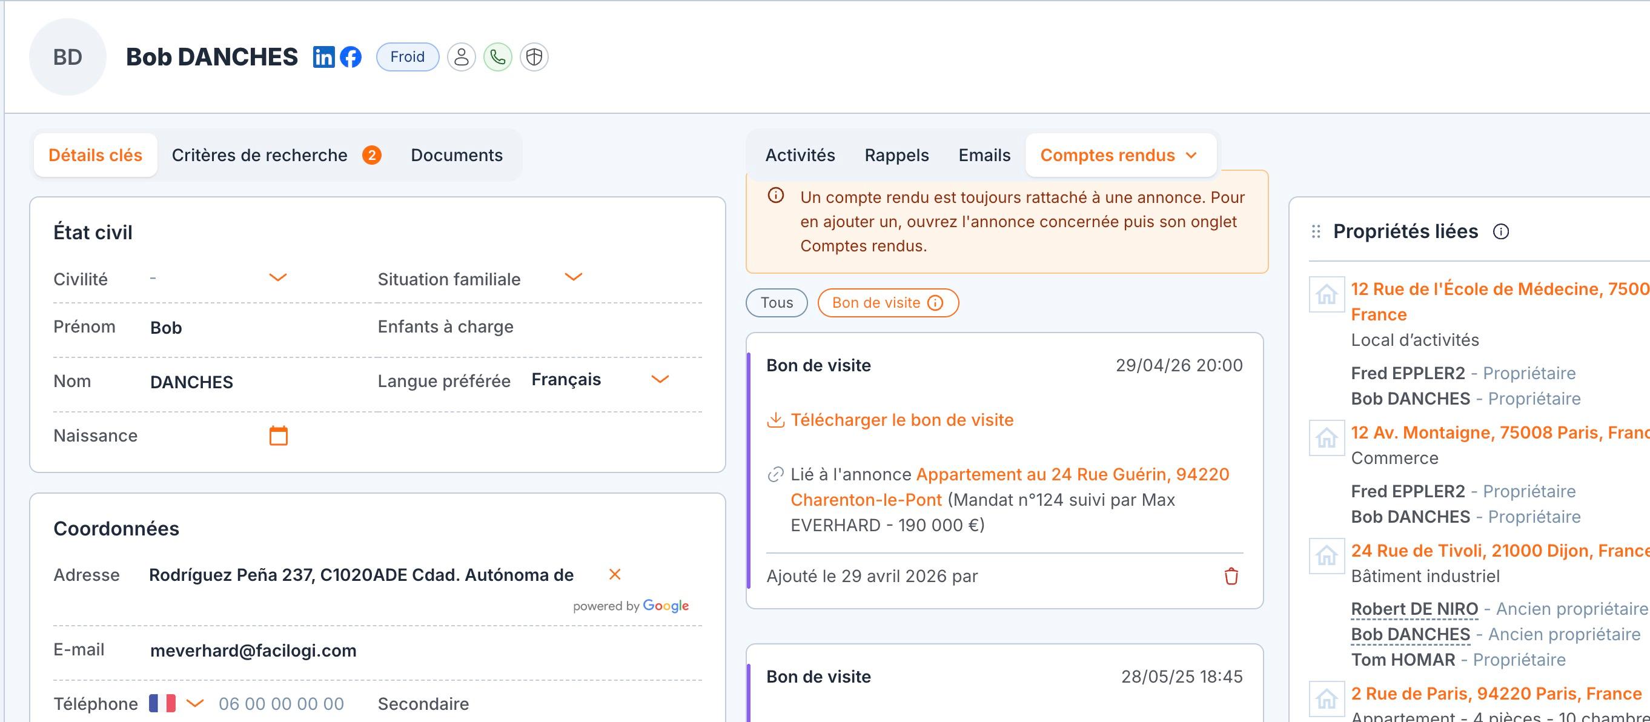This screenshot has height=722, width=1650.
Task: Clear the Adresse field with the X
Action: (x=615, y=574)
